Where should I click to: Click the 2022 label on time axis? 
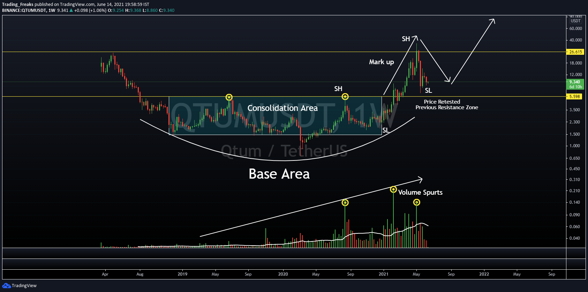pyautogui.click(x=484, y=274)
